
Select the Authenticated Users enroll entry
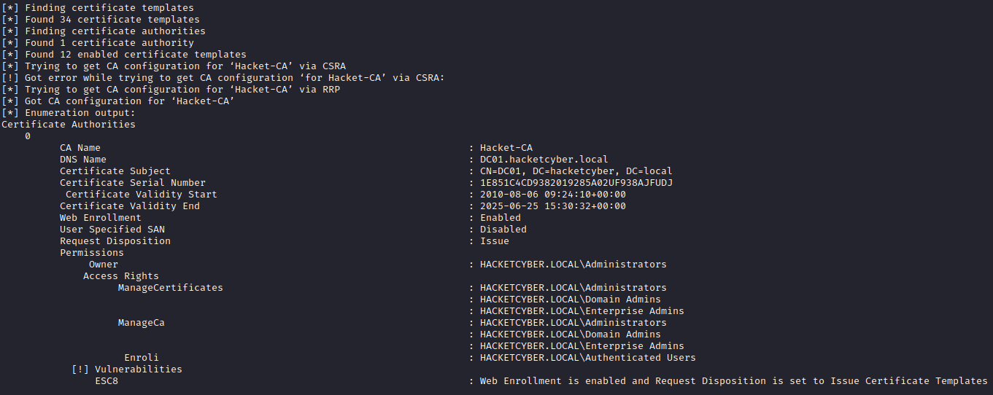pos(588,358)
